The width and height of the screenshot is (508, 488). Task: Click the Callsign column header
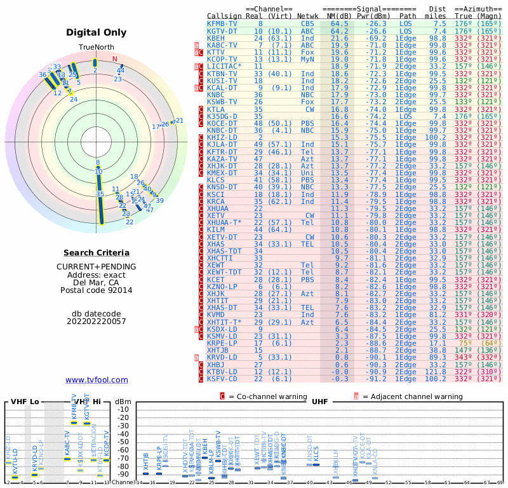pos(224,16)
